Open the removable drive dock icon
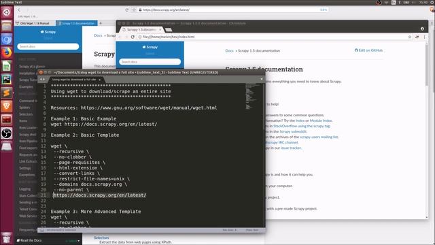This screenshot has width=435, height=245. point(6,147)
